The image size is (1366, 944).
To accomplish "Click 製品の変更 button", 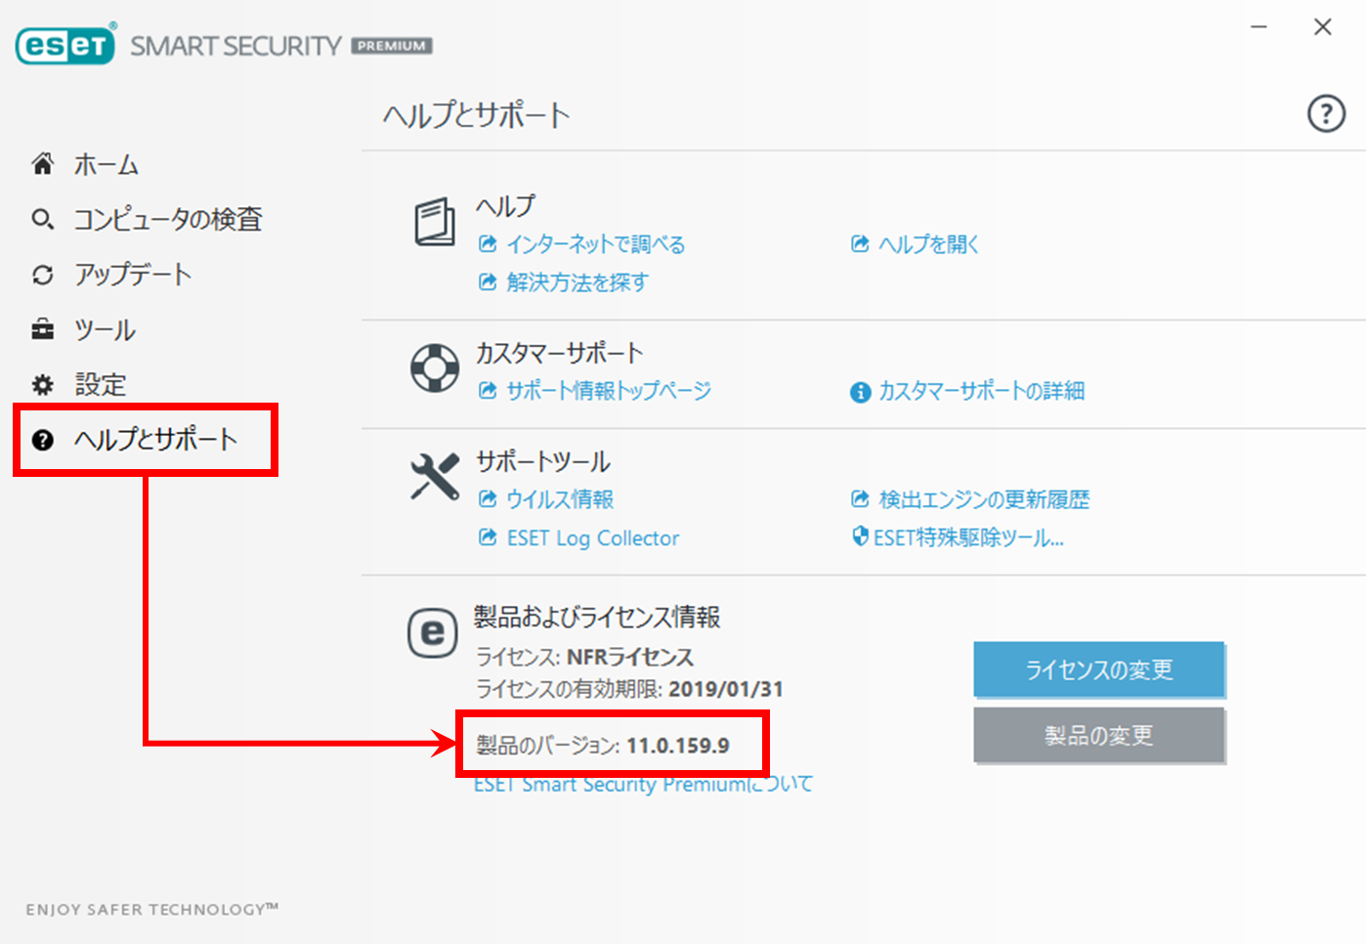I will (1098, 735).
